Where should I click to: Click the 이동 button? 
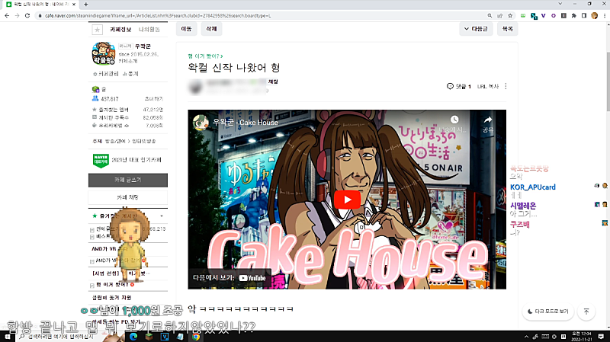coord(186,29)
